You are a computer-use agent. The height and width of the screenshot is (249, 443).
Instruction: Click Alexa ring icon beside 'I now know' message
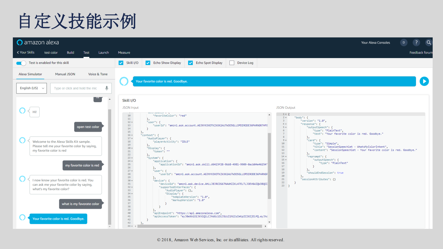(x=22, y=179)
